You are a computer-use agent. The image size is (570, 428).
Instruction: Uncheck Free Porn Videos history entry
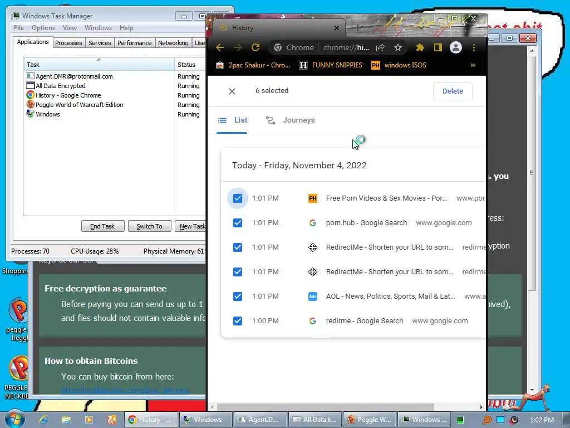tap(237, 198)
